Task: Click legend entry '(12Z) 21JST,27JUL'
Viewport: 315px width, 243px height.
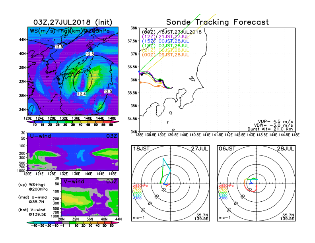Action: pyautogui.click(x=165, y=37)
